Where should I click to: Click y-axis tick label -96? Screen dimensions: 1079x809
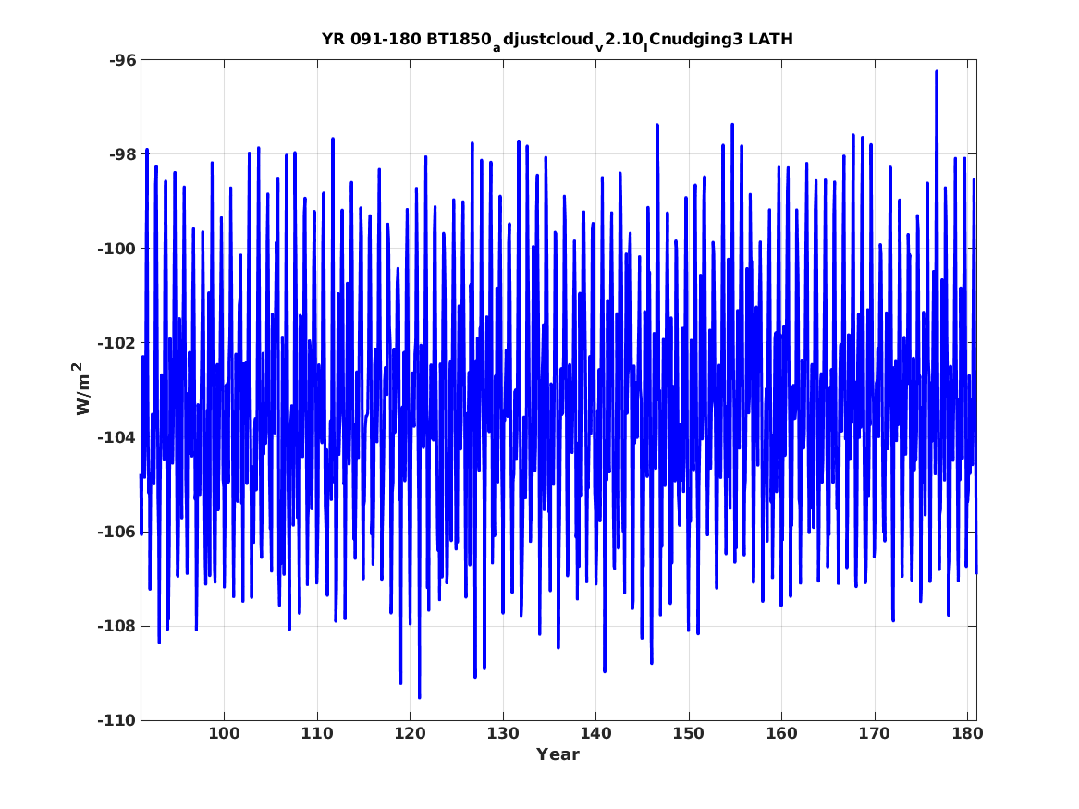[122, 60]
